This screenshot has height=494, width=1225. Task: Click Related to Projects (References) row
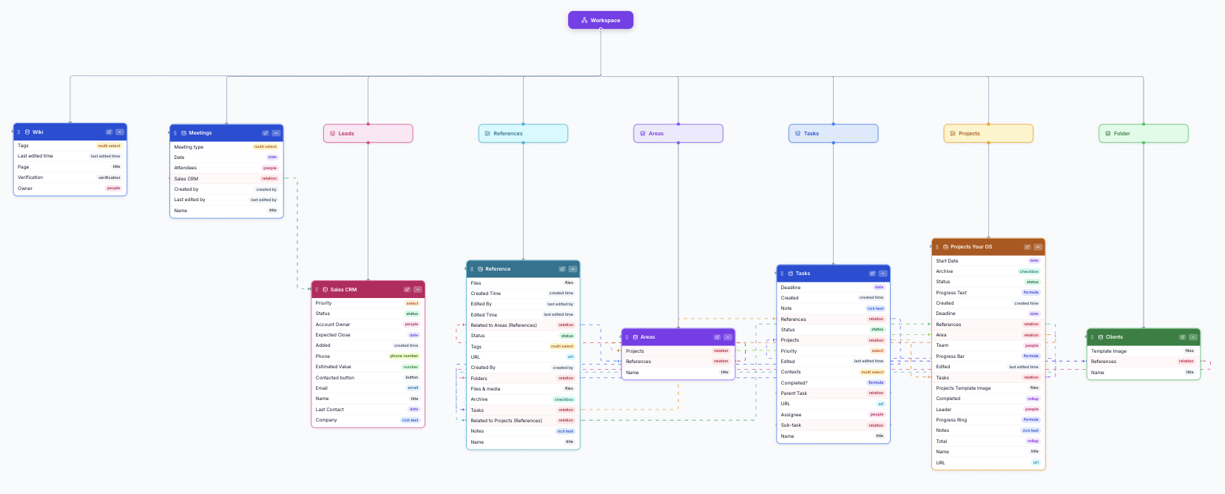point(523,421)
